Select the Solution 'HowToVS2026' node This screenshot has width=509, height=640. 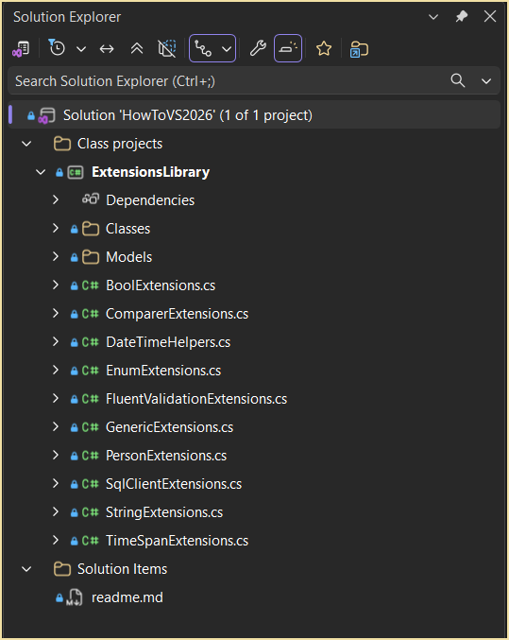pos(254,115)
